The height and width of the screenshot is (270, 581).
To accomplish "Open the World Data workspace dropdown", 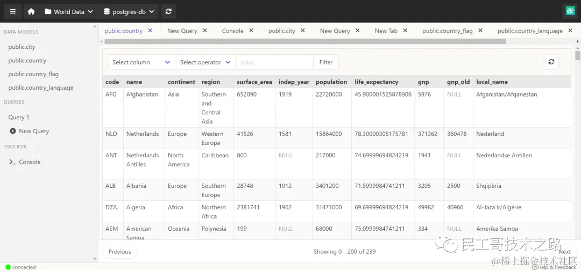I will pos(68,11).
